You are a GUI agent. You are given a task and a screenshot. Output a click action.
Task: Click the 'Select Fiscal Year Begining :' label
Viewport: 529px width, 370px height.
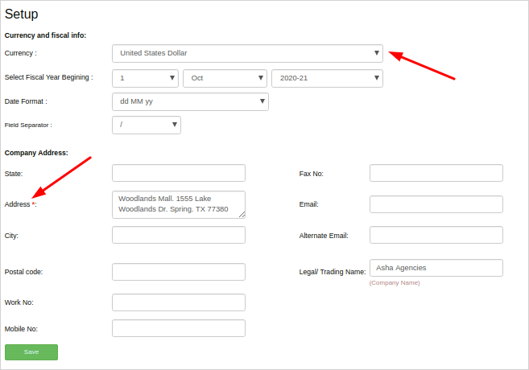[48, 77]
